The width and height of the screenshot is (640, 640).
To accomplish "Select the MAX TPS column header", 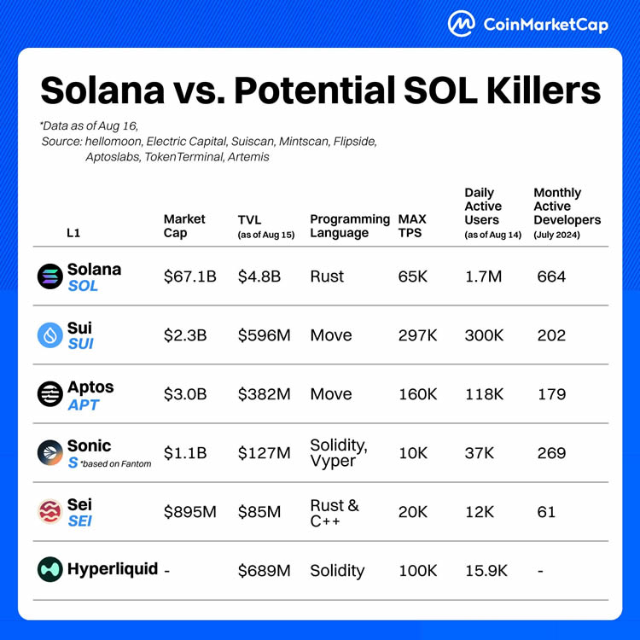I will [412, 226].
